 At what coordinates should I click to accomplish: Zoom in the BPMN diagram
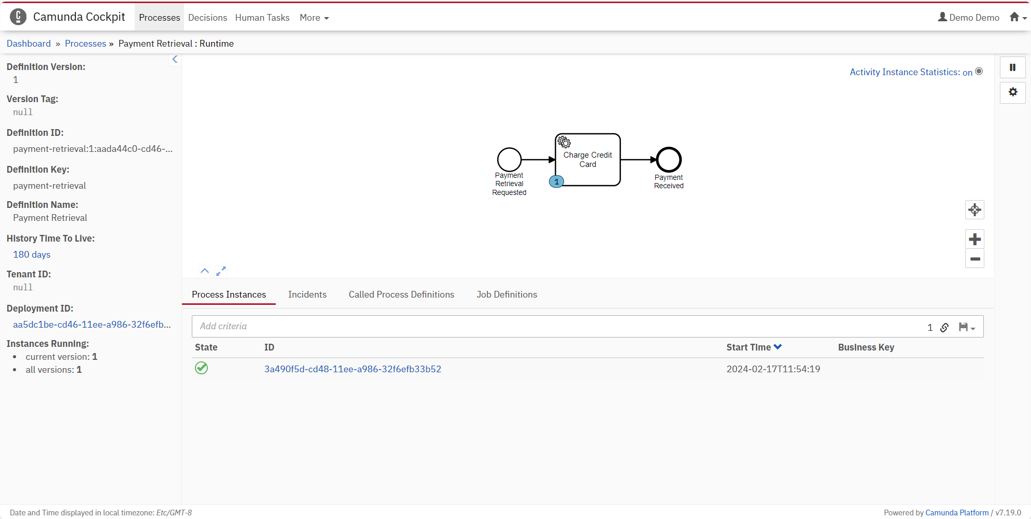click(x=974, y=239)
